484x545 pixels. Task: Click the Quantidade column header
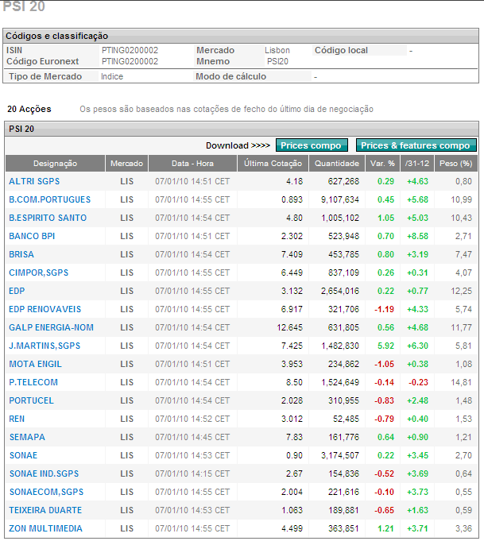(x=337, y=164)
